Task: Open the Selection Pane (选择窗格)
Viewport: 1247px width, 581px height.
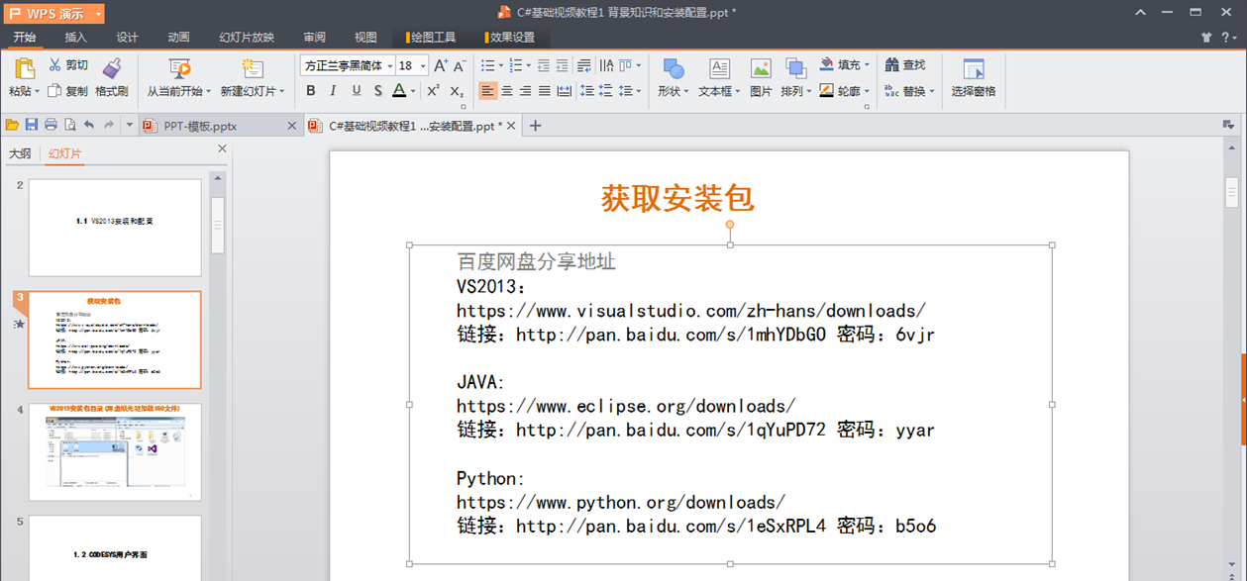Action: [x=974, y=77]
